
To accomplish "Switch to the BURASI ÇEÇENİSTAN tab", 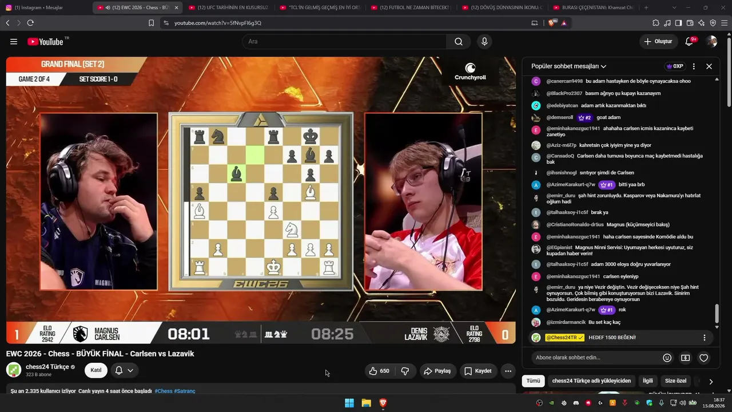I will [x=593, y=7].
